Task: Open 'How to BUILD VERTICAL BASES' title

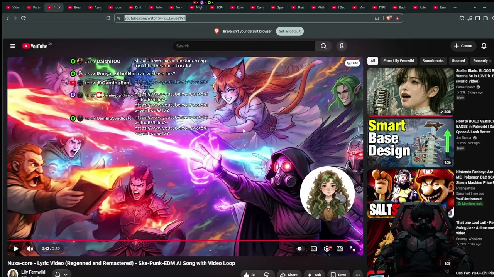Action: [475, 127]
